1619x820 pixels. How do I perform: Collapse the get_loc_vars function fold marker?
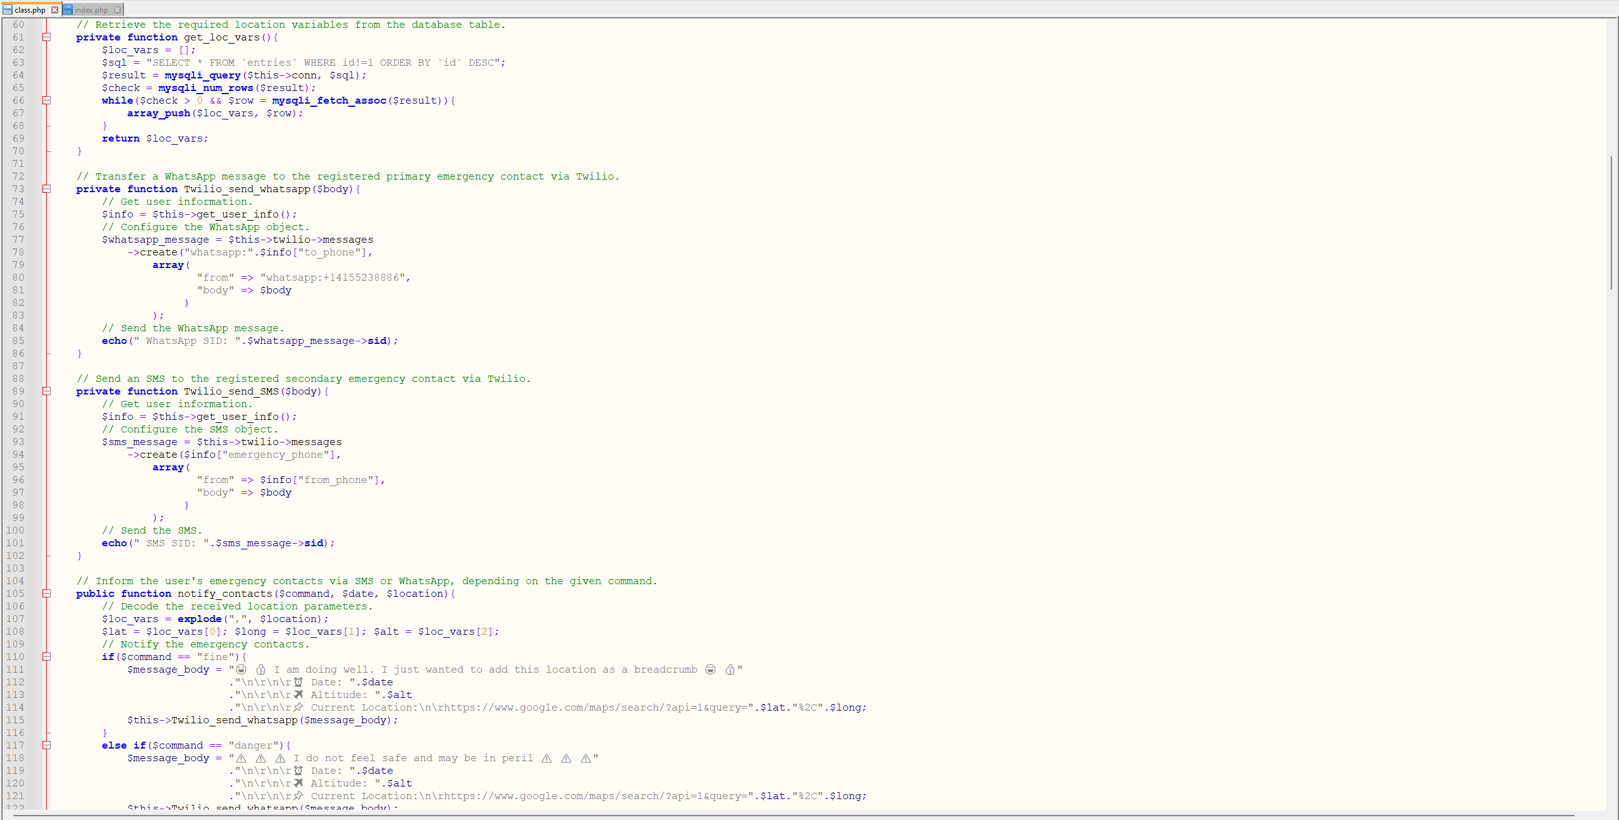46,37
